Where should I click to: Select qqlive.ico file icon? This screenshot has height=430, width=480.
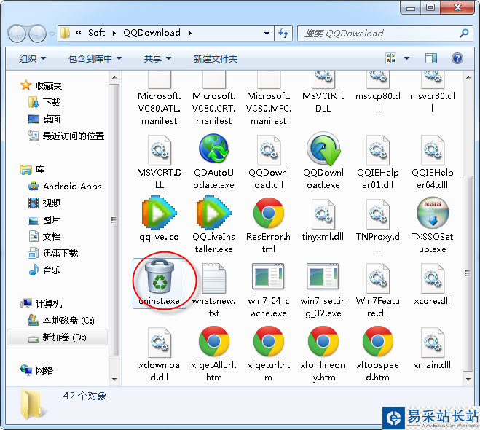pos(160,213)
